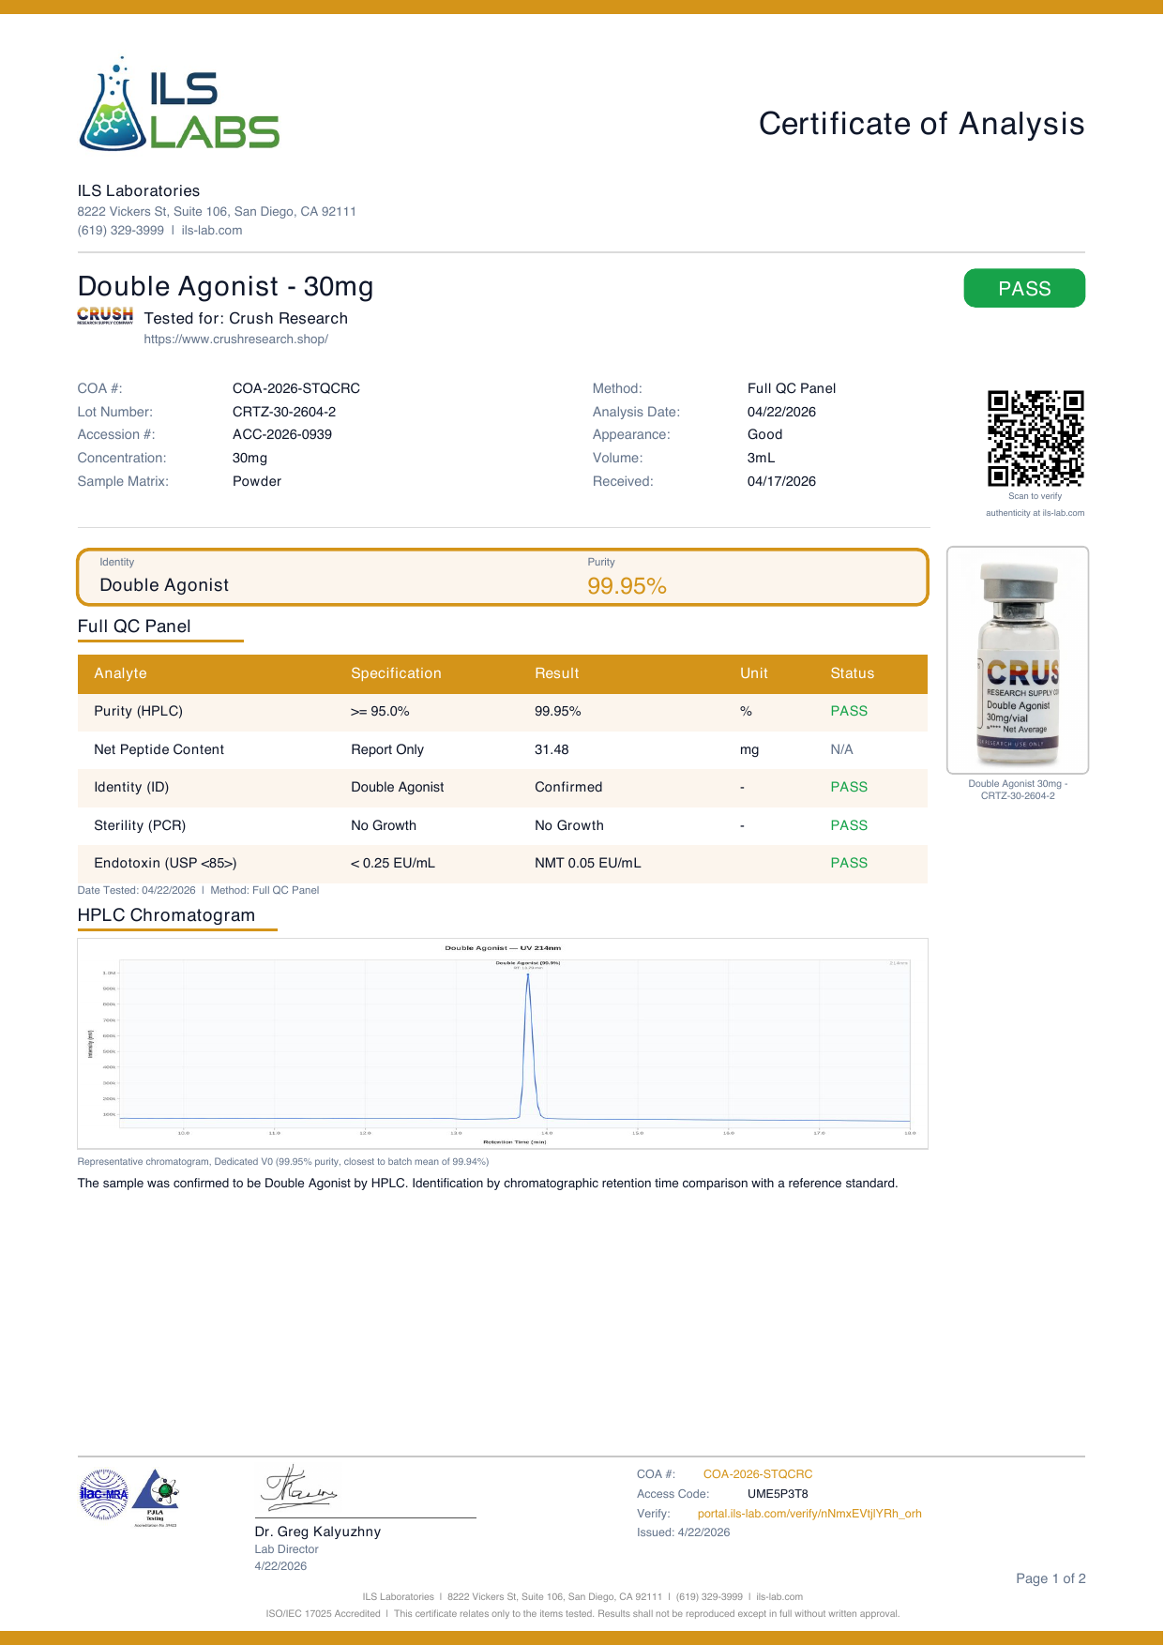The image size is (1164, 1645).
Task: Click the ils-lab.com link under the address
Action: tap(212, 231)
